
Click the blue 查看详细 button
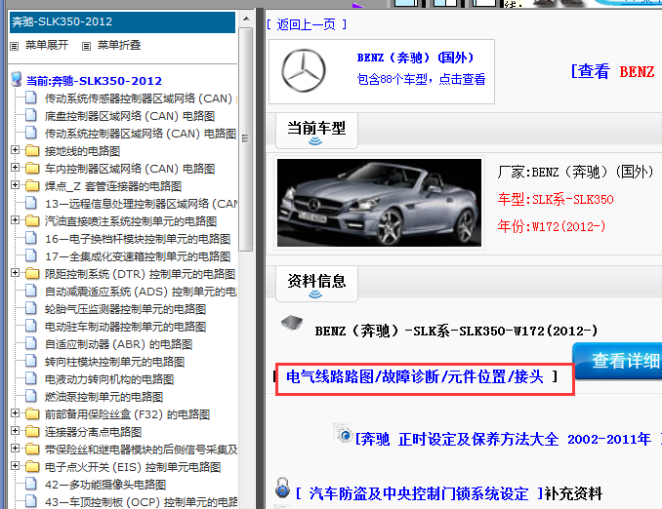tap(618, 361)
